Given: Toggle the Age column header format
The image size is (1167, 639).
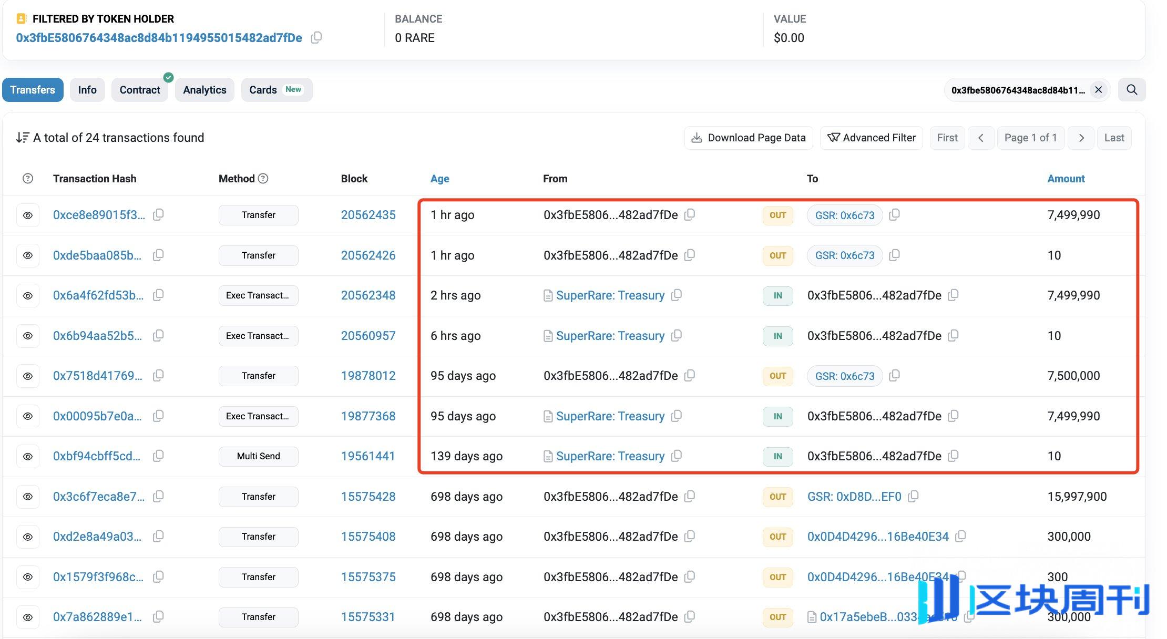Looking at the screenshot, I should click(x=439, y=179).
